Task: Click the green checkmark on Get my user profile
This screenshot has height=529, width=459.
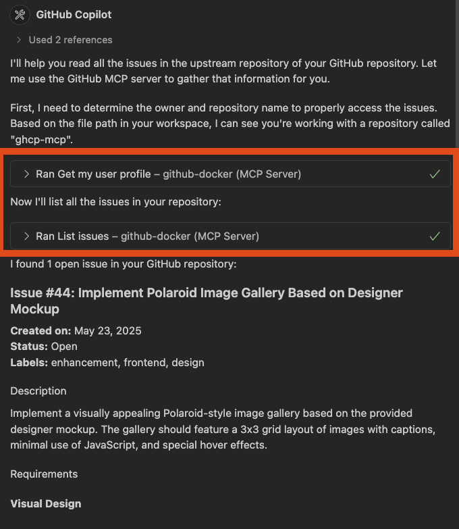Action: pos(435,174)
